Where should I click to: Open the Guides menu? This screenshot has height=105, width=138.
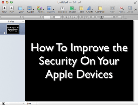click(31, 9)
